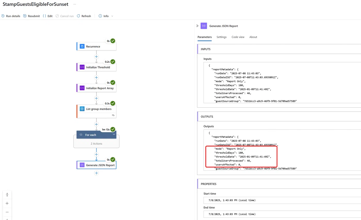Click the compose icon in panel header
Image resolution: width=361 pixels, height=220 pixels.
204,26
